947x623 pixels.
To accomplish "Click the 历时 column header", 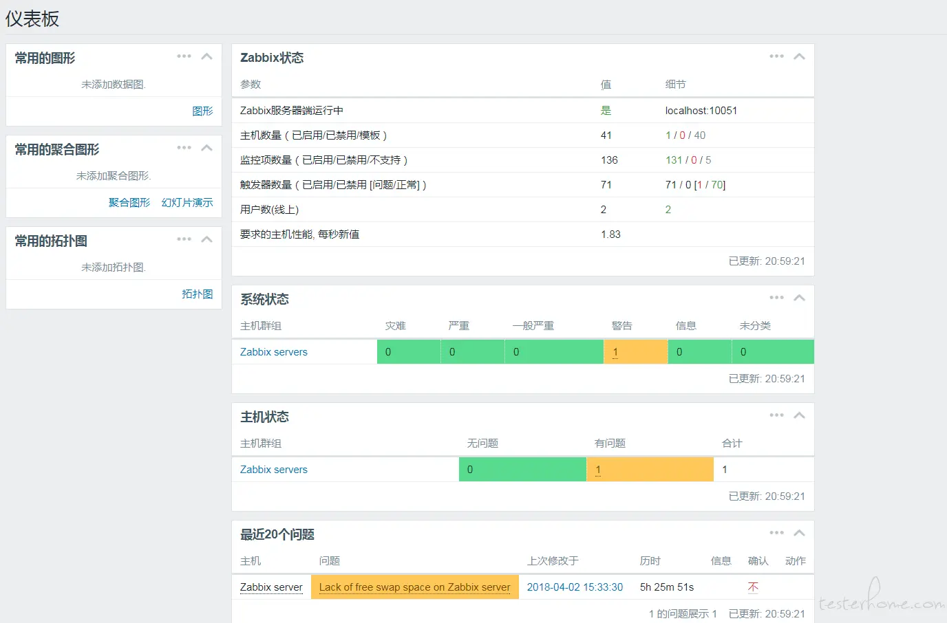I will [650, 561].
